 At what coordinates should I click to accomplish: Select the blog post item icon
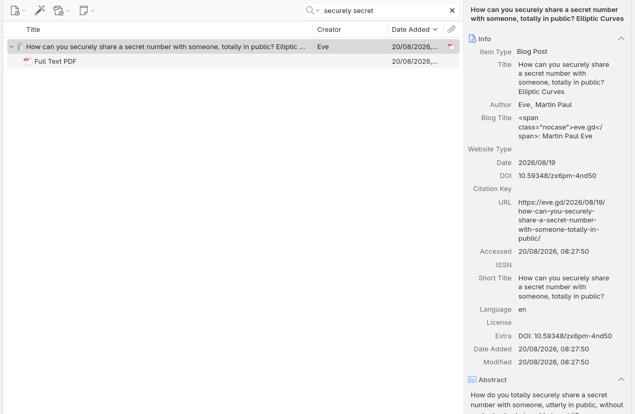click(x=20, y=46)
